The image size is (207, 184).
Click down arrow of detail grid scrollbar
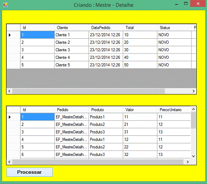193,156
